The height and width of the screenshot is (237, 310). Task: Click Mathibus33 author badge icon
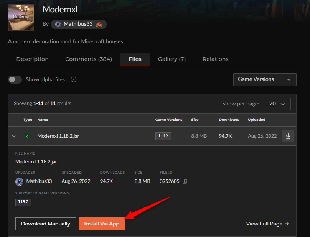pos(99,24)
